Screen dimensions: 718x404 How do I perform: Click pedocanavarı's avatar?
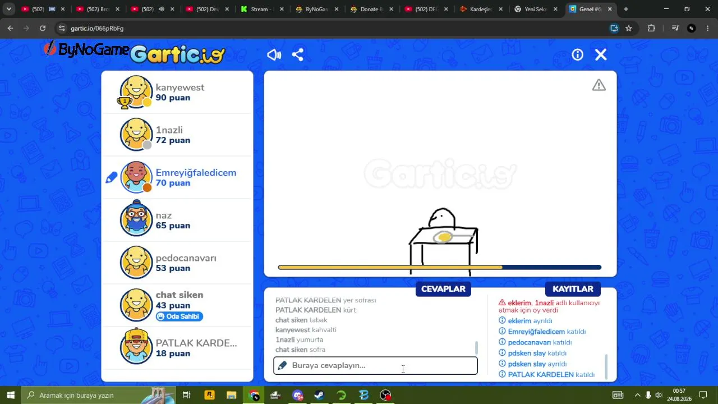point(136,263)
